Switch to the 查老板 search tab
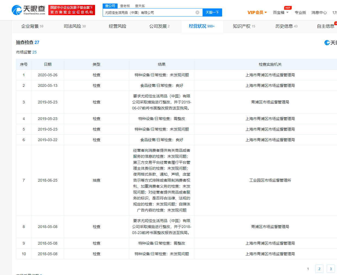This screenshot has width=337, height=275. (x=125, y=6)
